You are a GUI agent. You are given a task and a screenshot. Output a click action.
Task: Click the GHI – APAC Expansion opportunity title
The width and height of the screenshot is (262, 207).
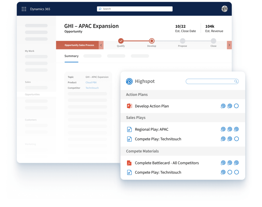[x=92, y=26]
